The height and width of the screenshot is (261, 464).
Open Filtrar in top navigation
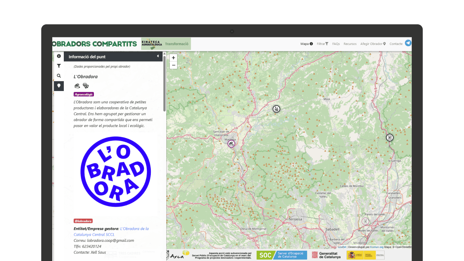pyautogui.click(x=323, y=44)
